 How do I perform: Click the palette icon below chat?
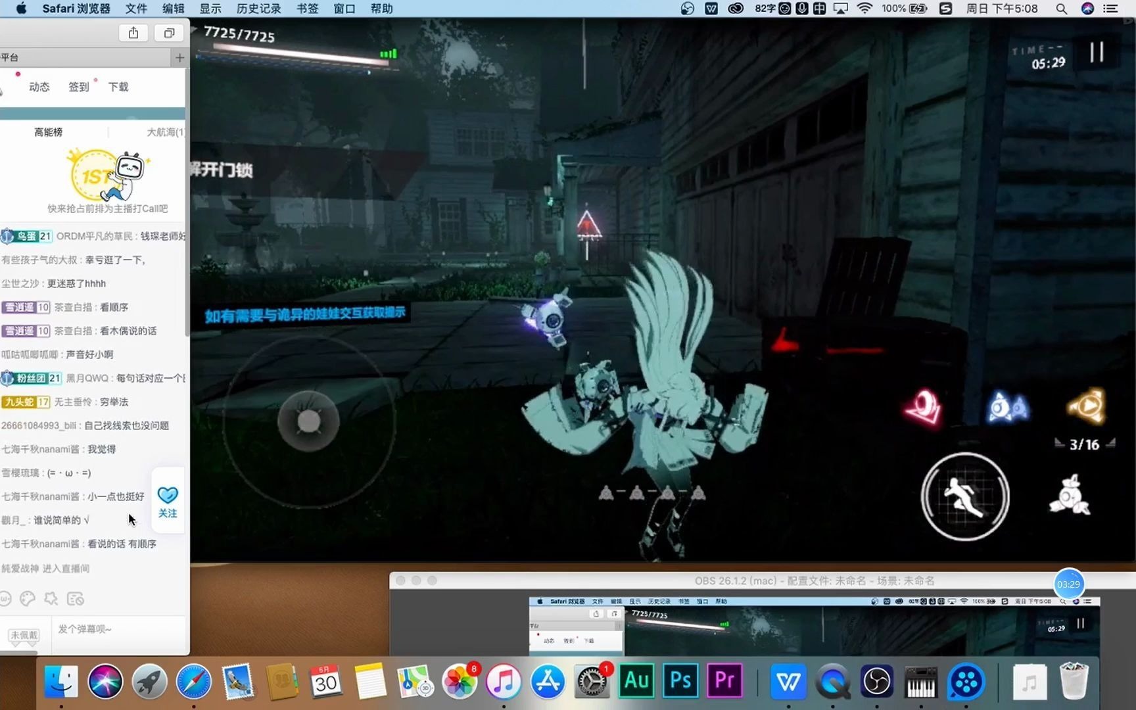pos(28,598)
